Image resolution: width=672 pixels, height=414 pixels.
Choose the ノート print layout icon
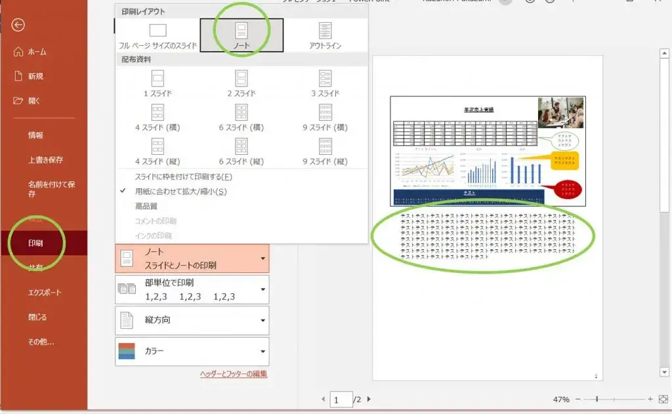(x=241, y=31)
